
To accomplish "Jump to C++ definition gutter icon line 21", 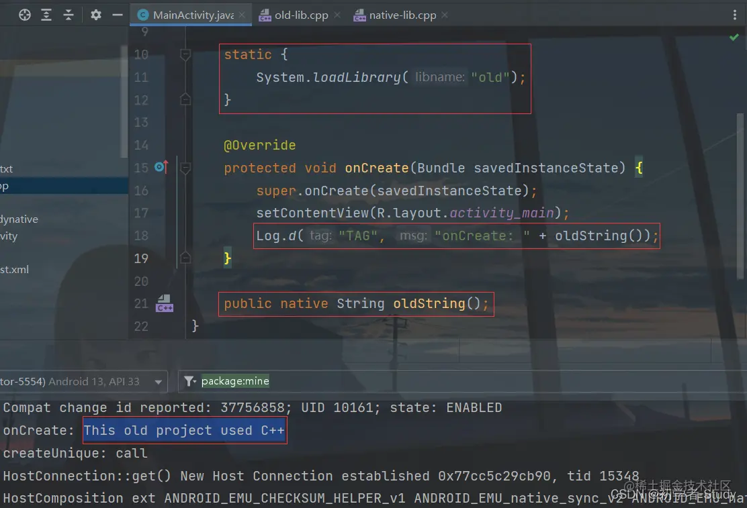I will pos(165,303).
